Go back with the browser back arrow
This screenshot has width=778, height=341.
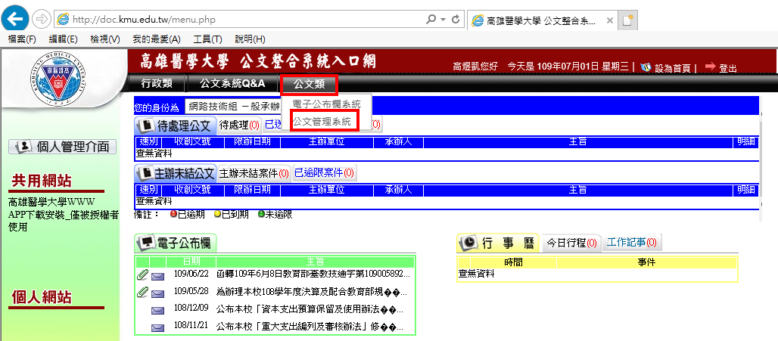point(15,20)
